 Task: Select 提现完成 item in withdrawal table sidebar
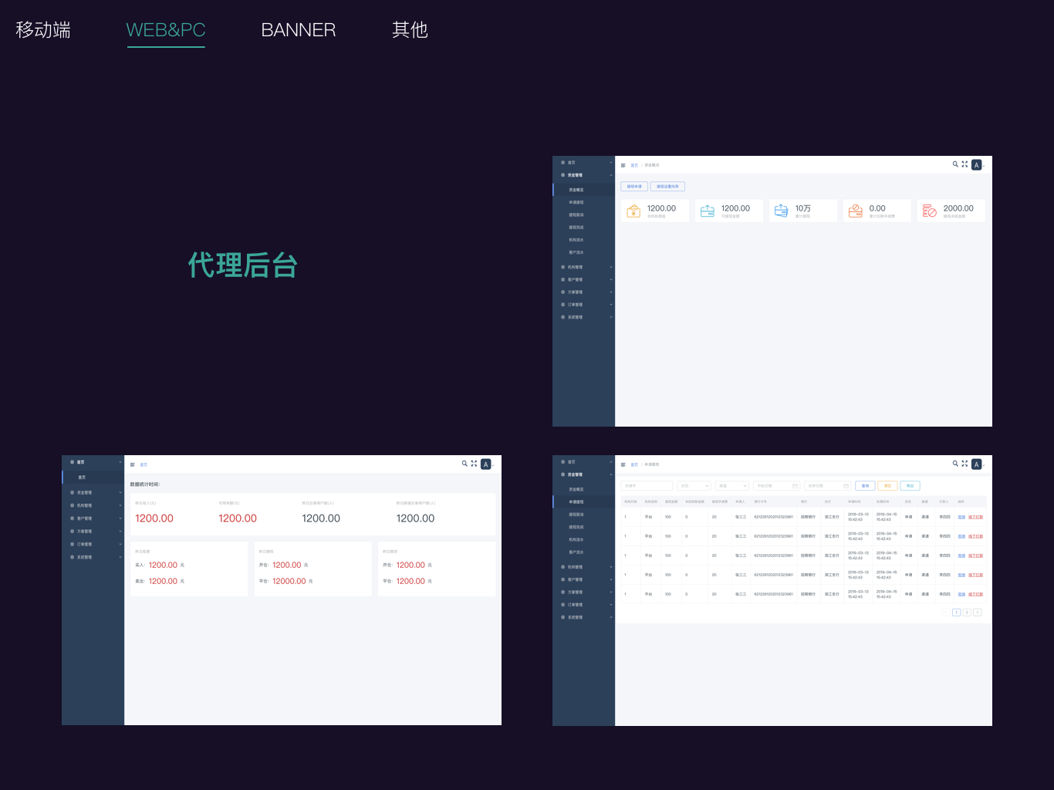click(x=584, y=527)
